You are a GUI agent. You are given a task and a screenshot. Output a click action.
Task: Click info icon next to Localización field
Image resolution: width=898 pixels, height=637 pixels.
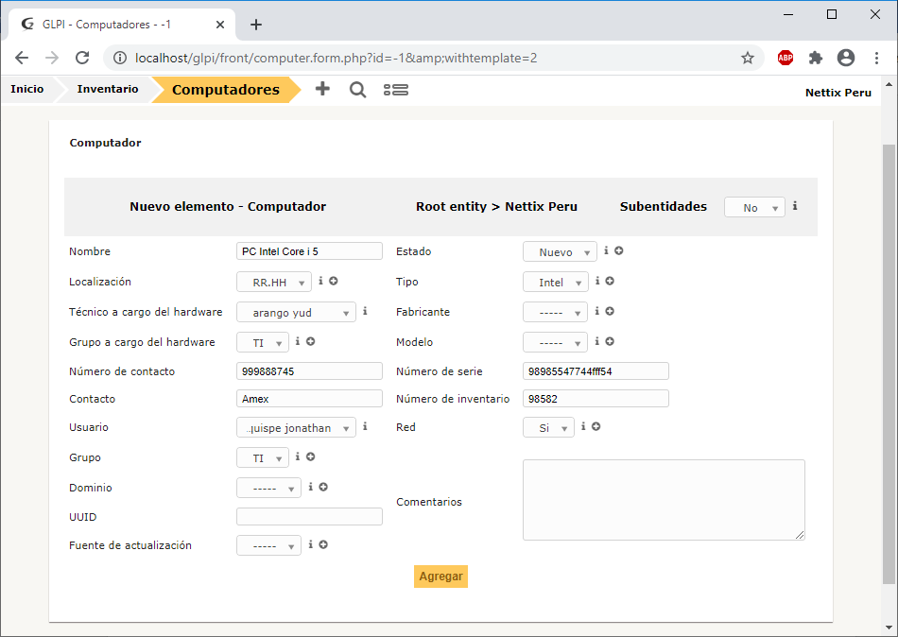click(321, 281)
